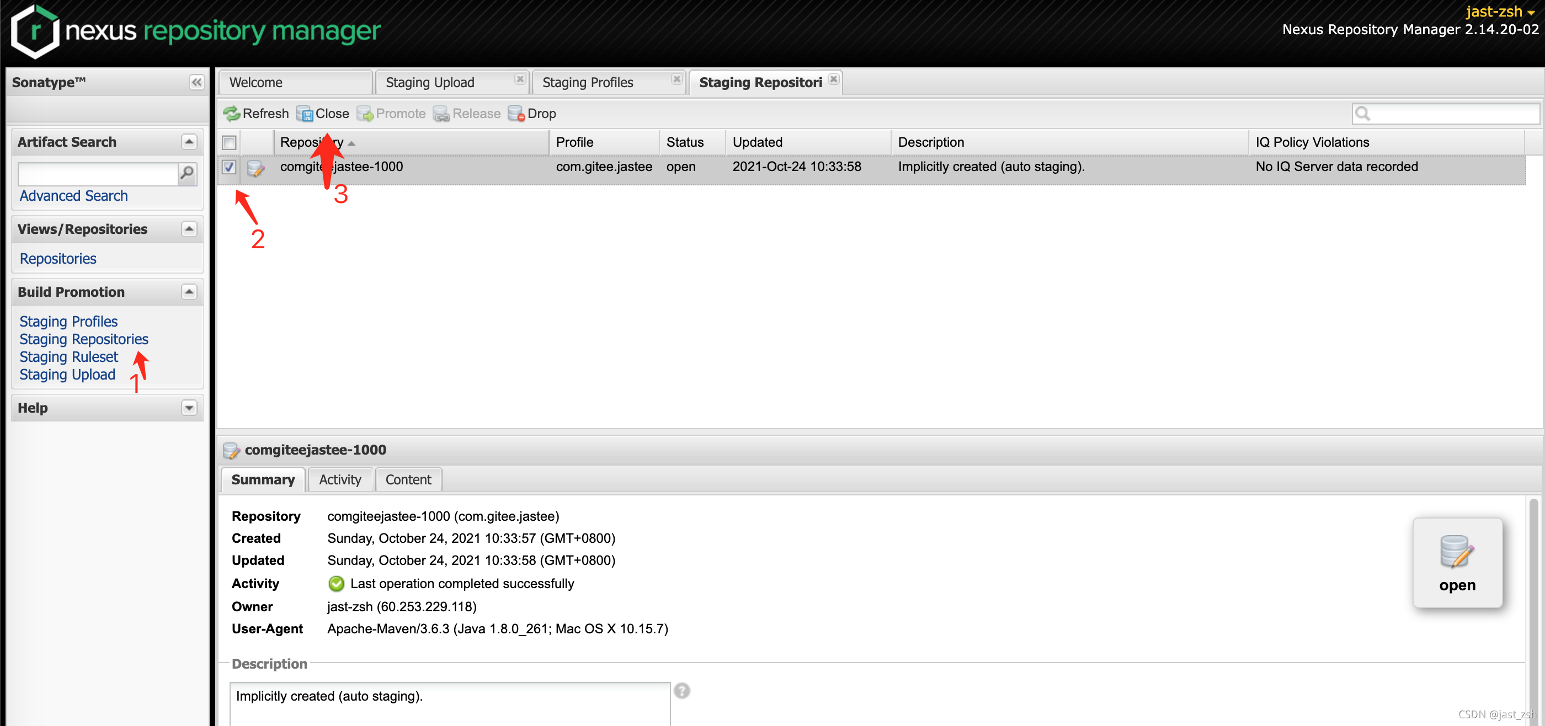
Task: Click the help question mark beside Description
Action: point(681,691)
